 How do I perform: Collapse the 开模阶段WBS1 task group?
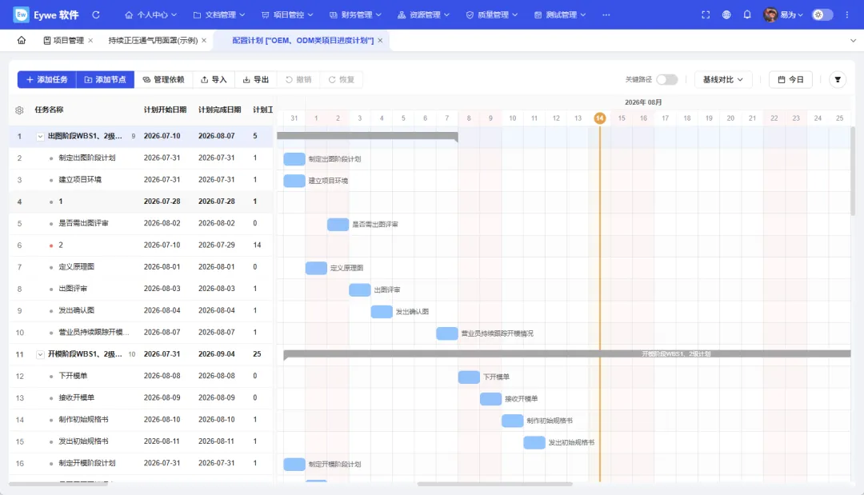[40, 354]
